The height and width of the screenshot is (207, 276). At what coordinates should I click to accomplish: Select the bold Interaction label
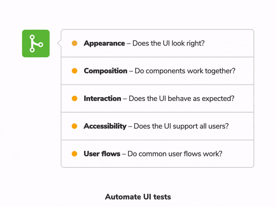point(102,98)
